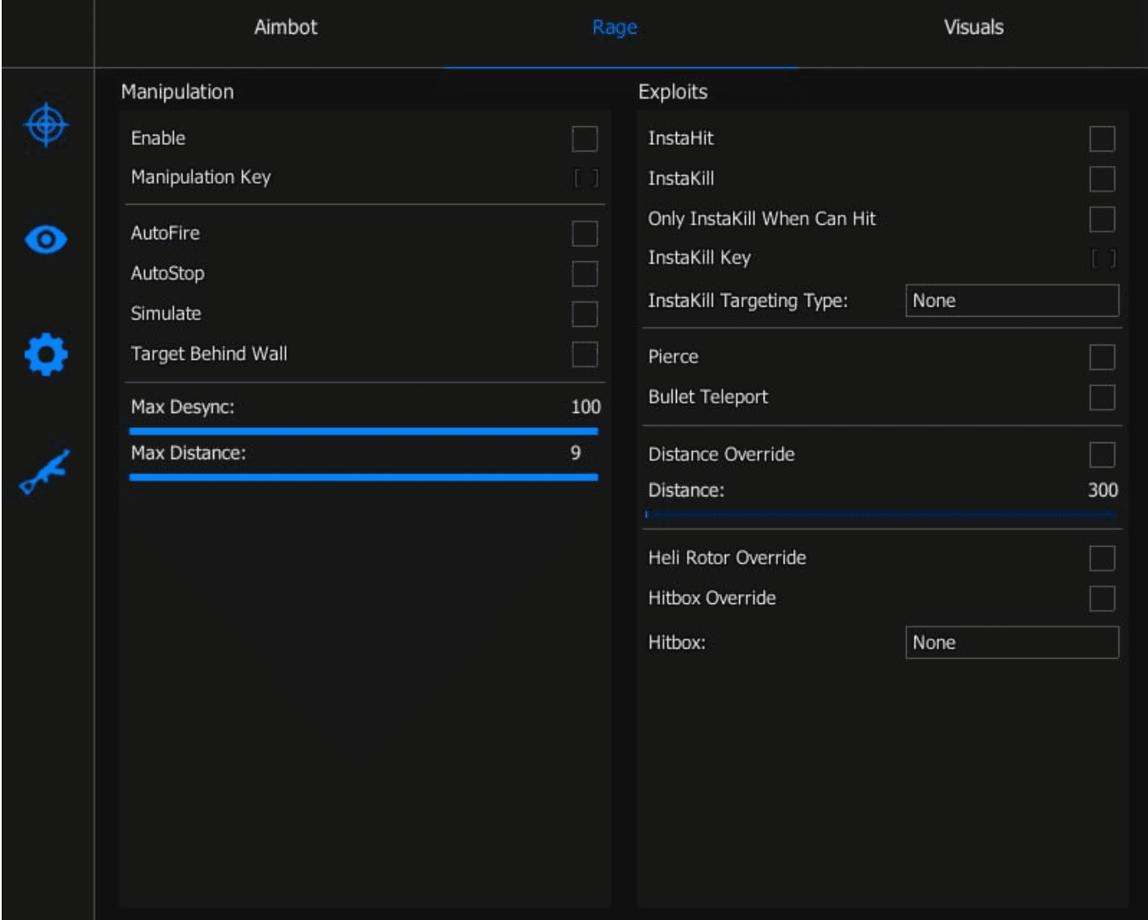Expand the Hitbox dropdown
Viewport: 1148px width, 920px height.
click(x=1011, y=643)
